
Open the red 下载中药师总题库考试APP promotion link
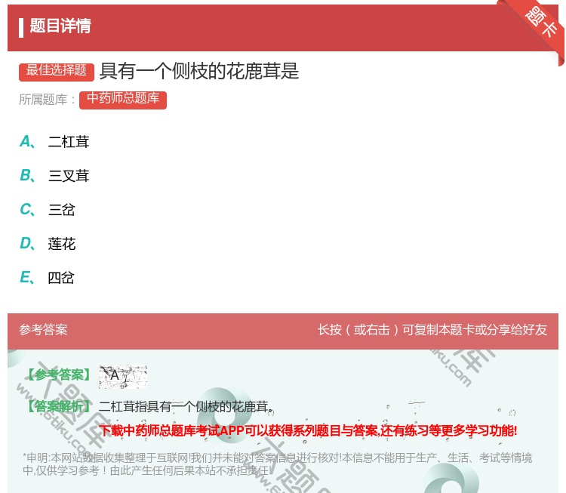(x=308, y=430)
